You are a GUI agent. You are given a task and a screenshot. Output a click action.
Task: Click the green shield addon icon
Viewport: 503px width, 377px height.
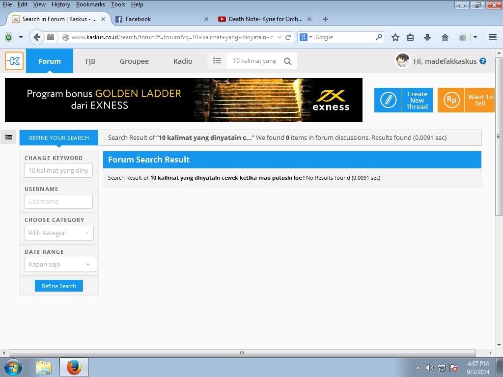coord(9,37)
